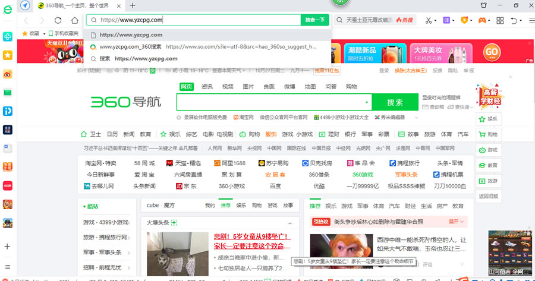Viewport: 535px width, 281px height.
Task: Switch to the 问答 search tab
Action: (x=331, y=87)
